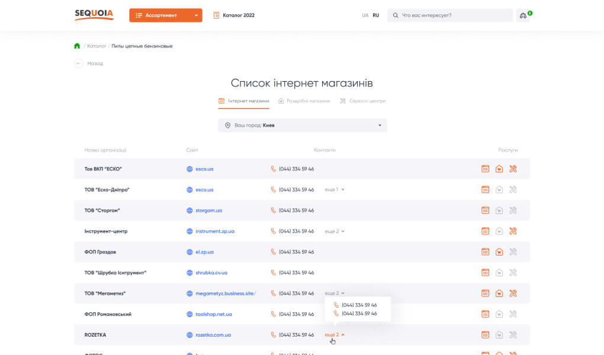This screenshot has height=355, width=604.
Task: Switch language to RU
Action: [x=376, y=15]
